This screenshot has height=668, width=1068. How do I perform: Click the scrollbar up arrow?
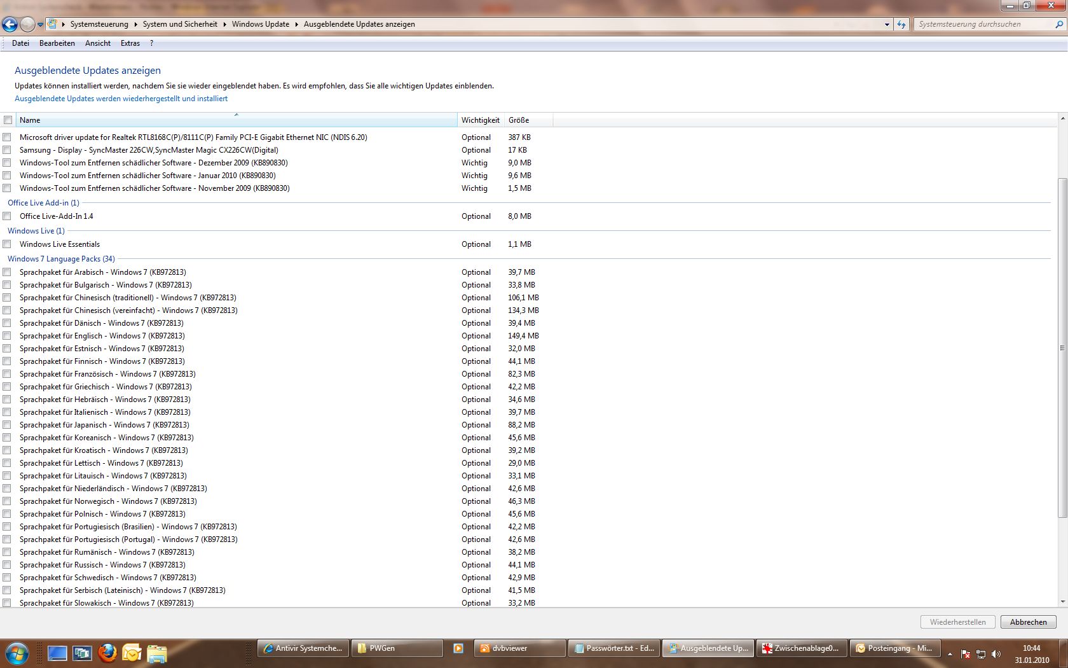click(1062, 119)
